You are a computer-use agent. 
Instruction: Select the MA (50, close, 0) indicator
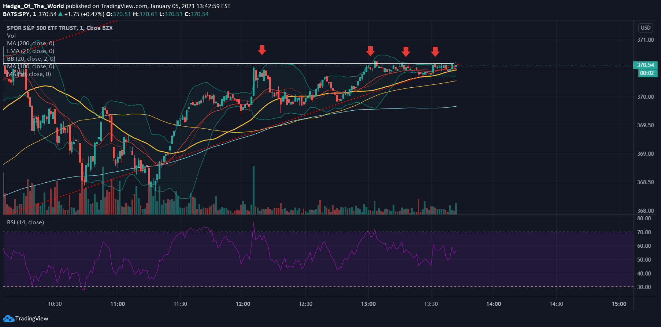(29, 74)
